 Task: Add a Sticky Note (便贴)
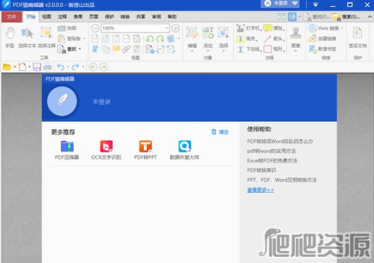pos(274,29)
